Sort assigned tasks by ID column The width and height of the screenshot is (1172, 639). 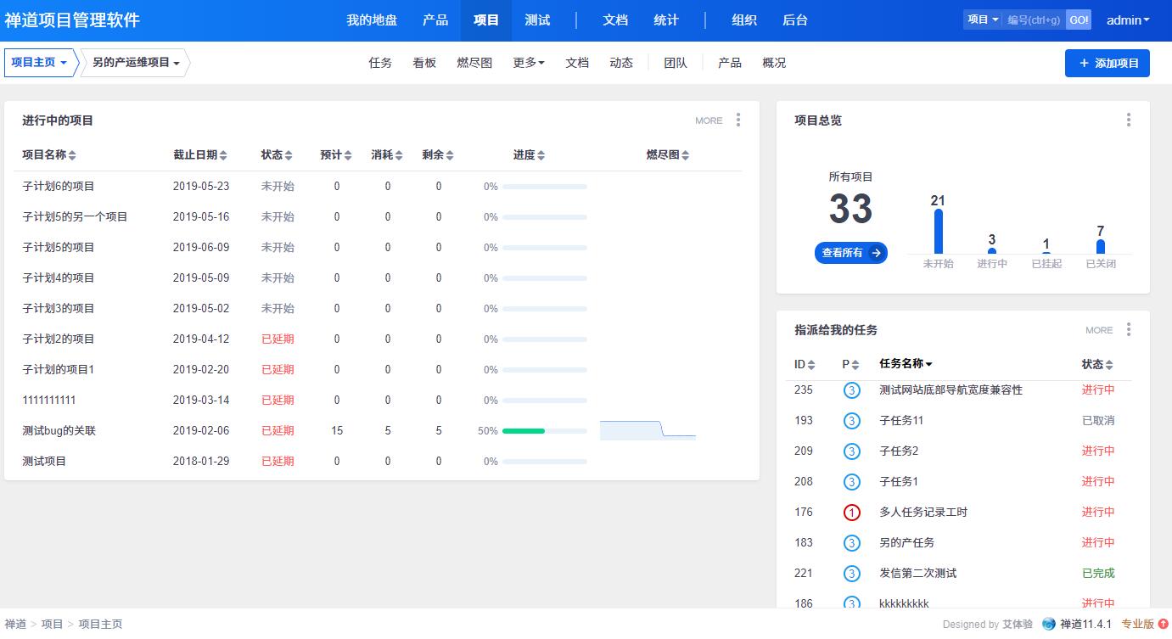pos(805,364)
